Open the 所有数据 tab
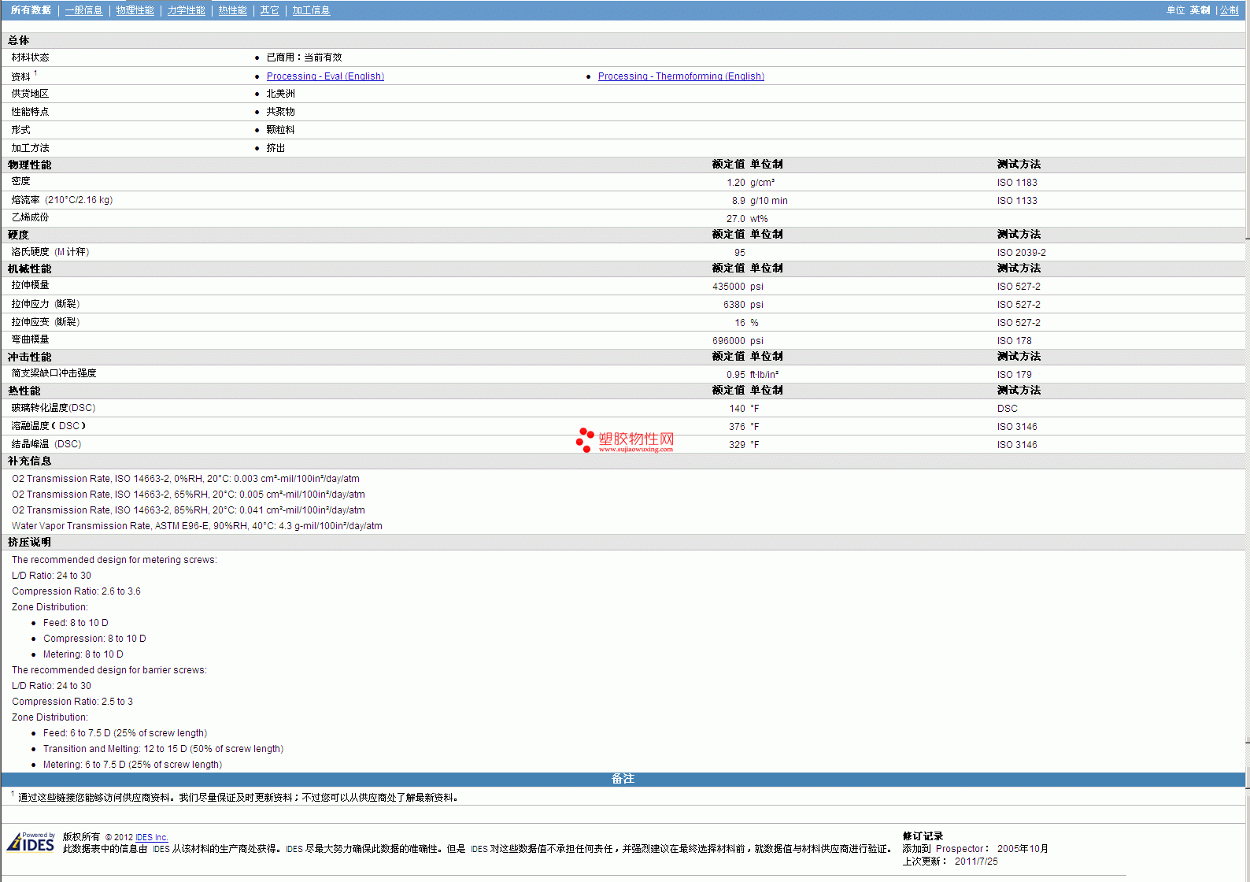Screen dimensions: 1250x882 (x=31, y=10)
